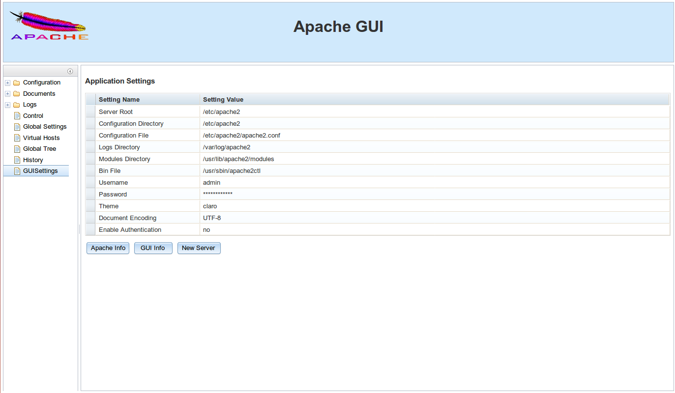Click the Enable Authentication setting name
675x393 pixels.
click(130, 230)
